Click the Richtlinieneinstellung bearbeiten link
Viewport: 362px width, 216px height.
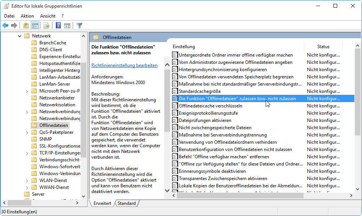[125, 65]
